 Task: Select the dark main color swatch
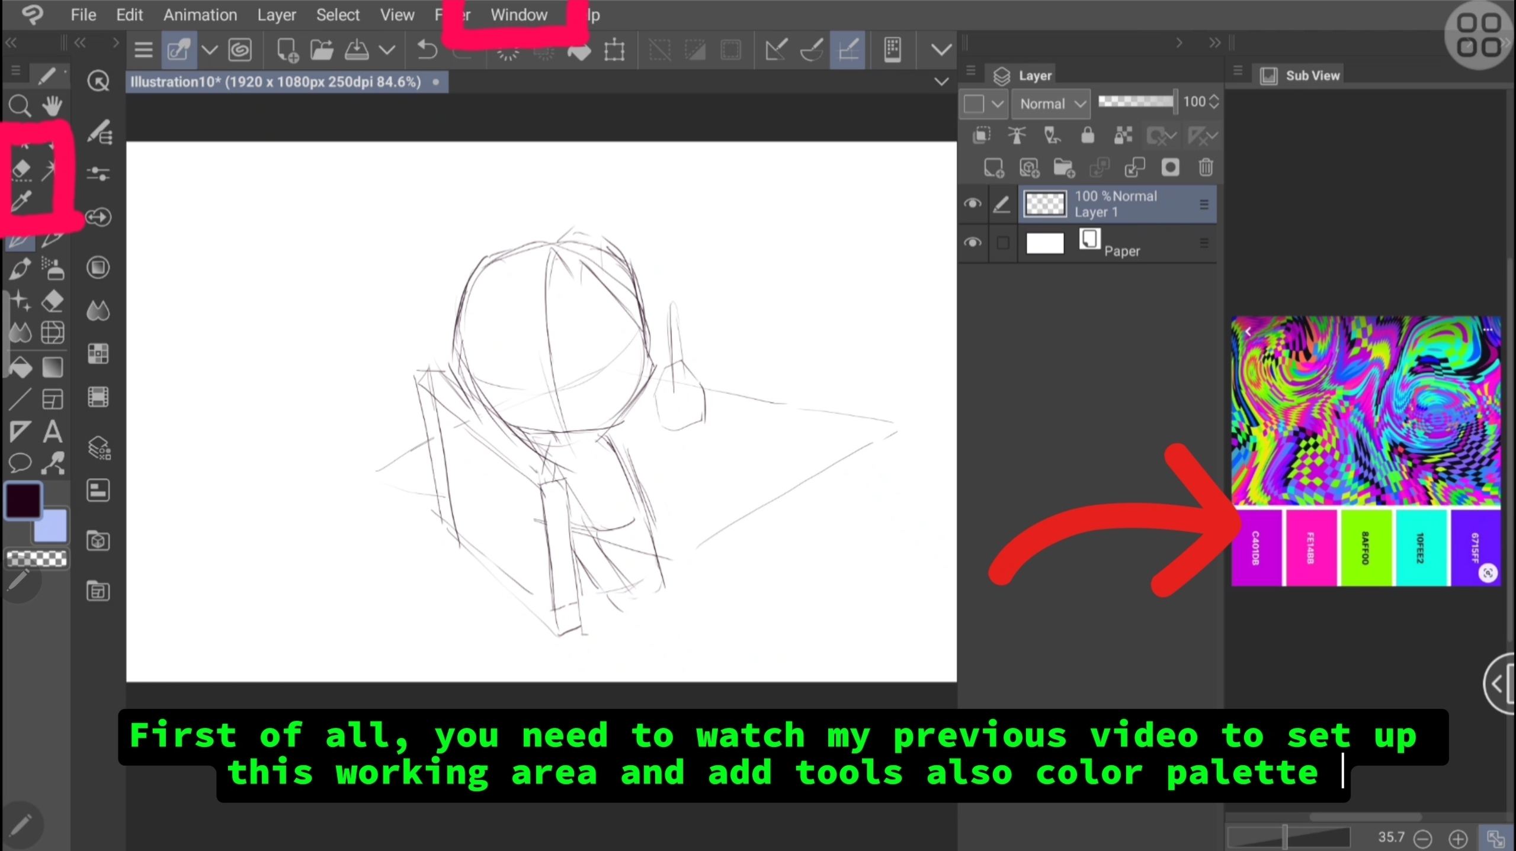24,501
